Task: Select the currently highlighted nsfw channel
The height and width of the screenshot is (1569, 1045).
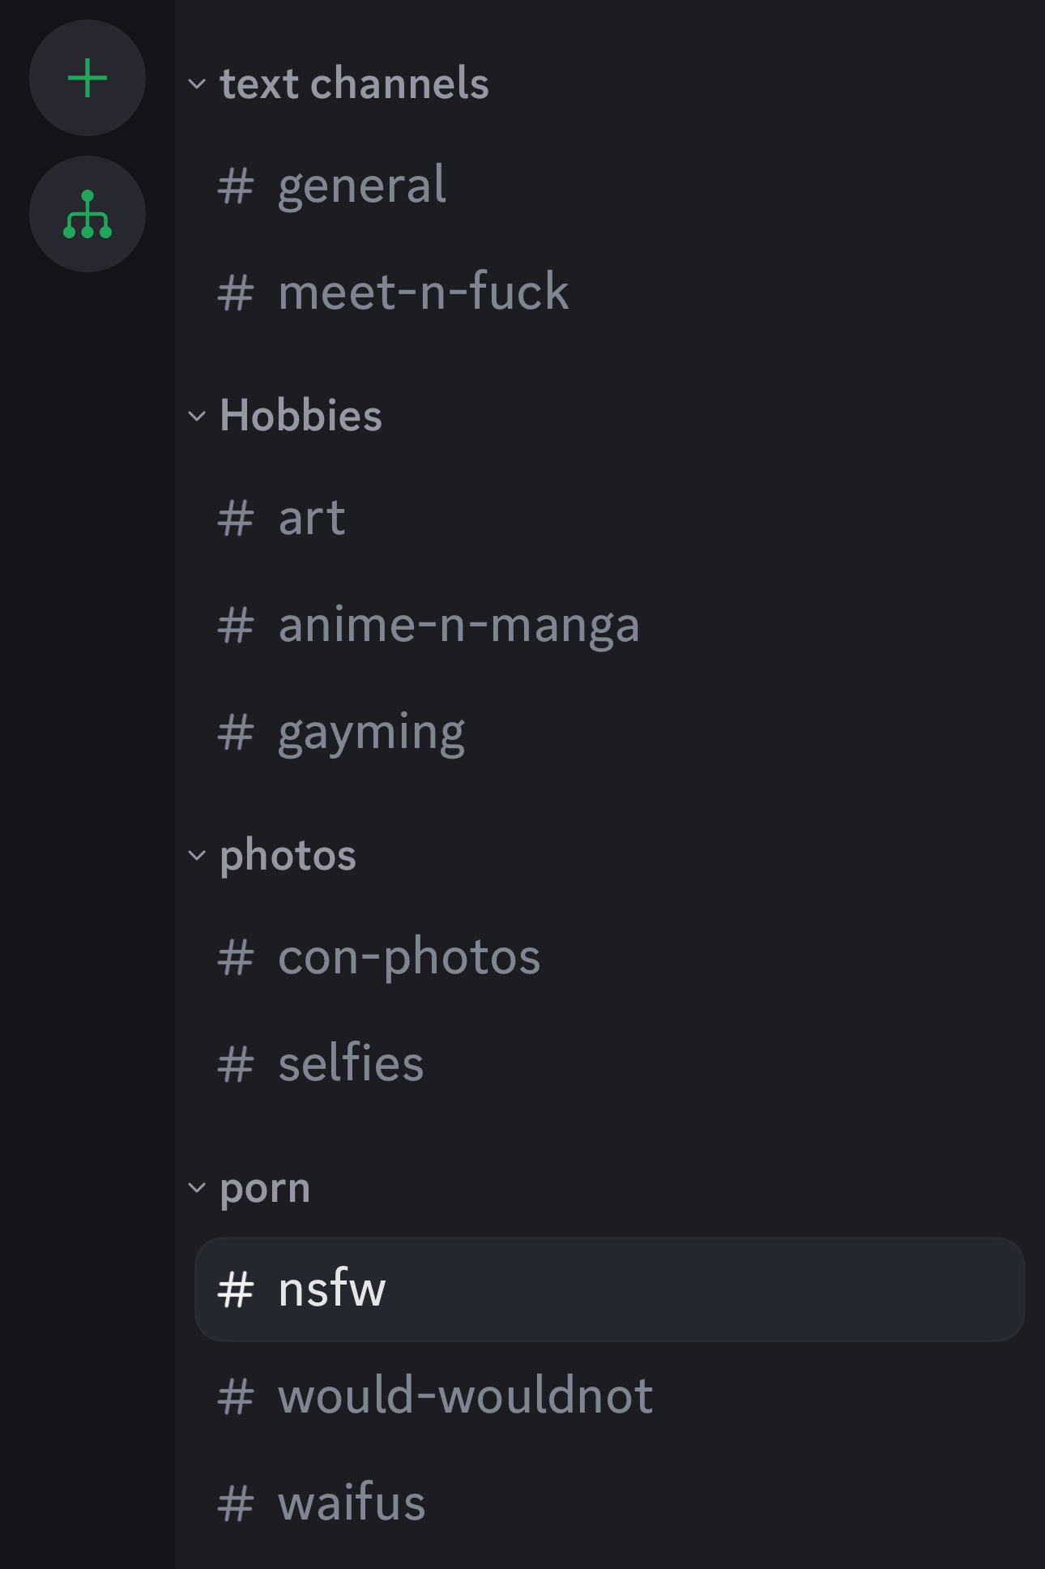Action: pyautogui.click(x=610, y=1289)
